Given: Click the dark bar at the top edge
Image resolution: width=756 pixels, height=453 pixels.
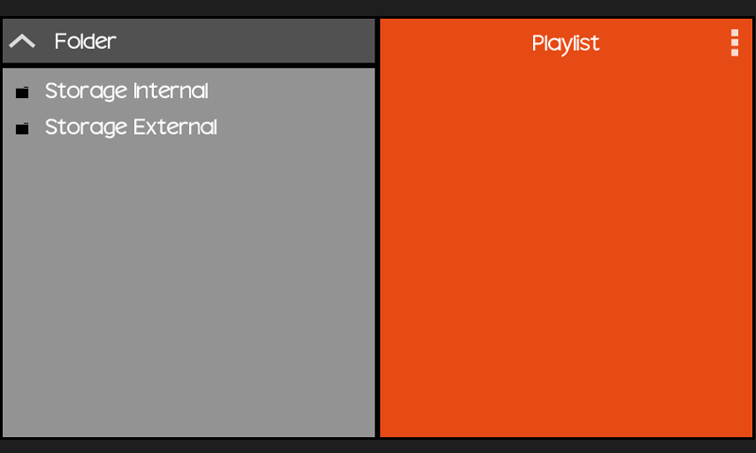Looking at the screenshot, I should (378, 8).
